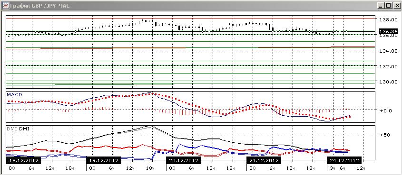Select the 19.12.2012 date marker
The width and height of the screenshot is (402, 175).
tap(104, 160)
